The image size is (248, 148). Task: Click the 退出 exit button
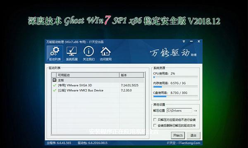(193, 135)
